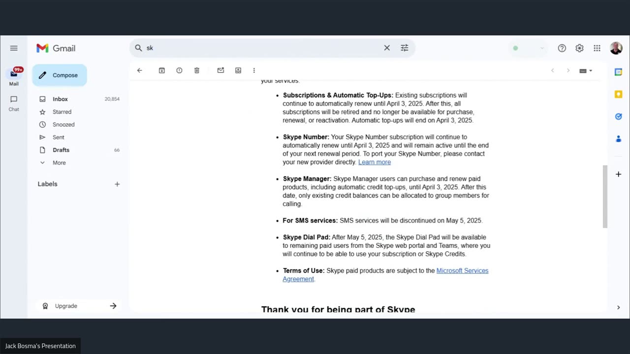Screen dimensions: 630x354
Task: Click 'Terms of Use:' text
Action: tap(304, 271)
